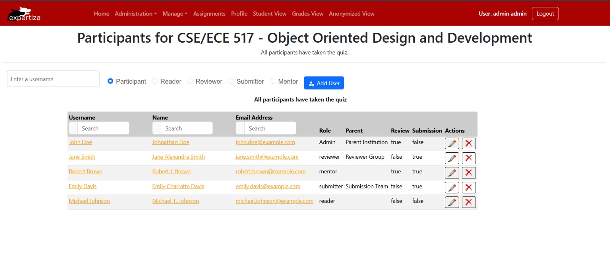Choose the Reviewer role option
This screenshot has height=276, width=610.
(x=190, y=81)
